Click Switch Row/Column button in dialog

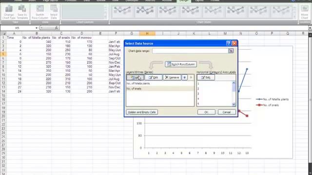(181, 64)
